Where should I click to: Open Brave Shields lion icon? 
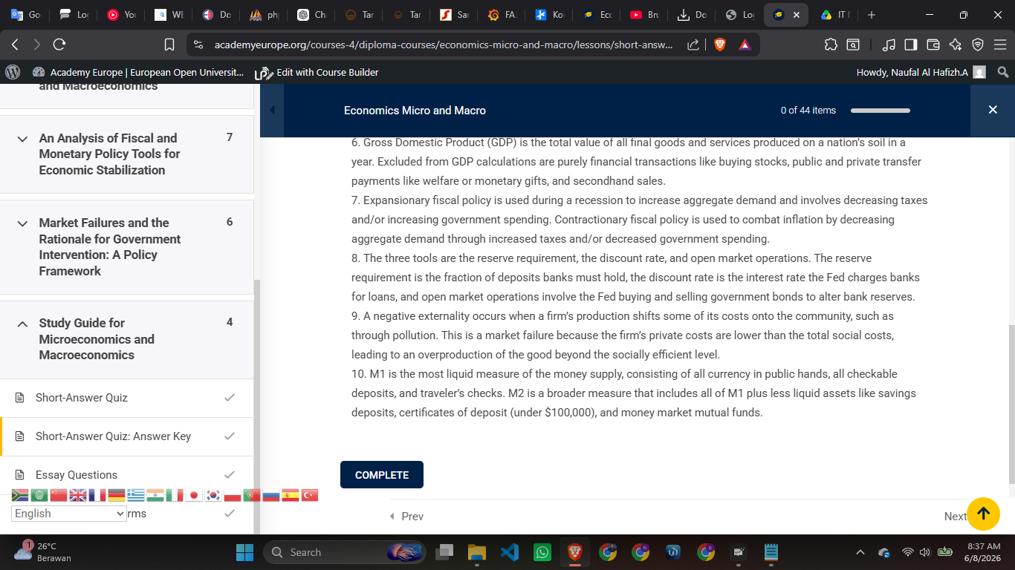(x=719, y=45)
